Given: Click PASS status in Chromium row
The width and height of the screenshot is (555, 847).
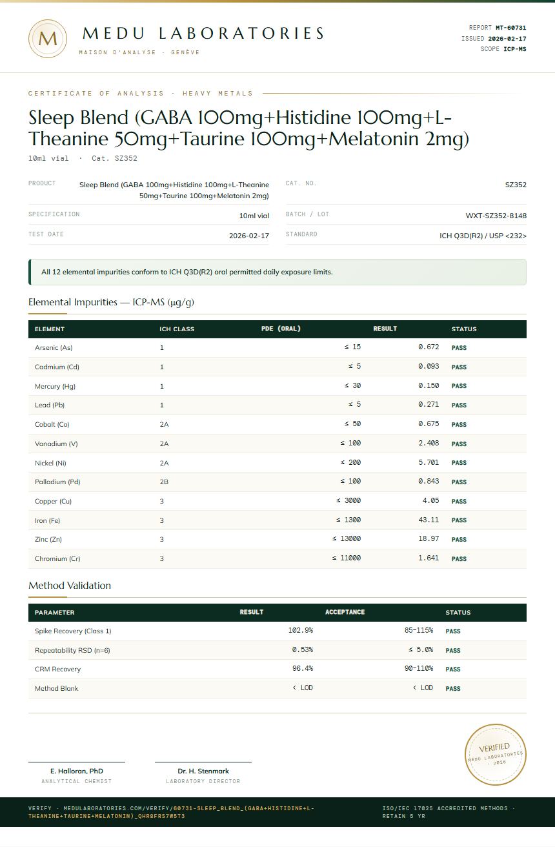Looking at the screenshot, I should 459,559.
